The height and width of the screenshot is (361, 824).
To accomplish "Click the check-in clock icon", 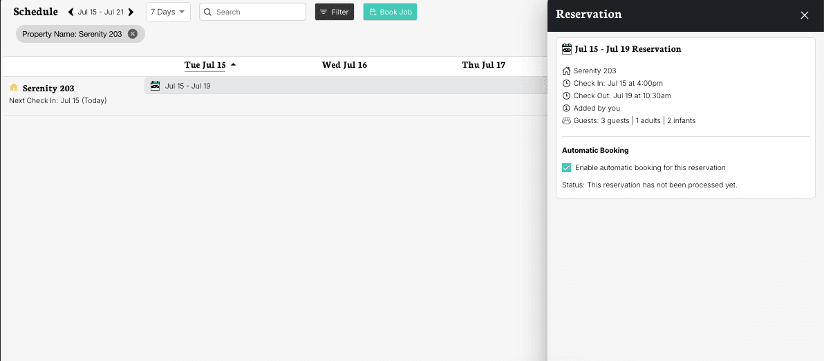I will 567,83.
